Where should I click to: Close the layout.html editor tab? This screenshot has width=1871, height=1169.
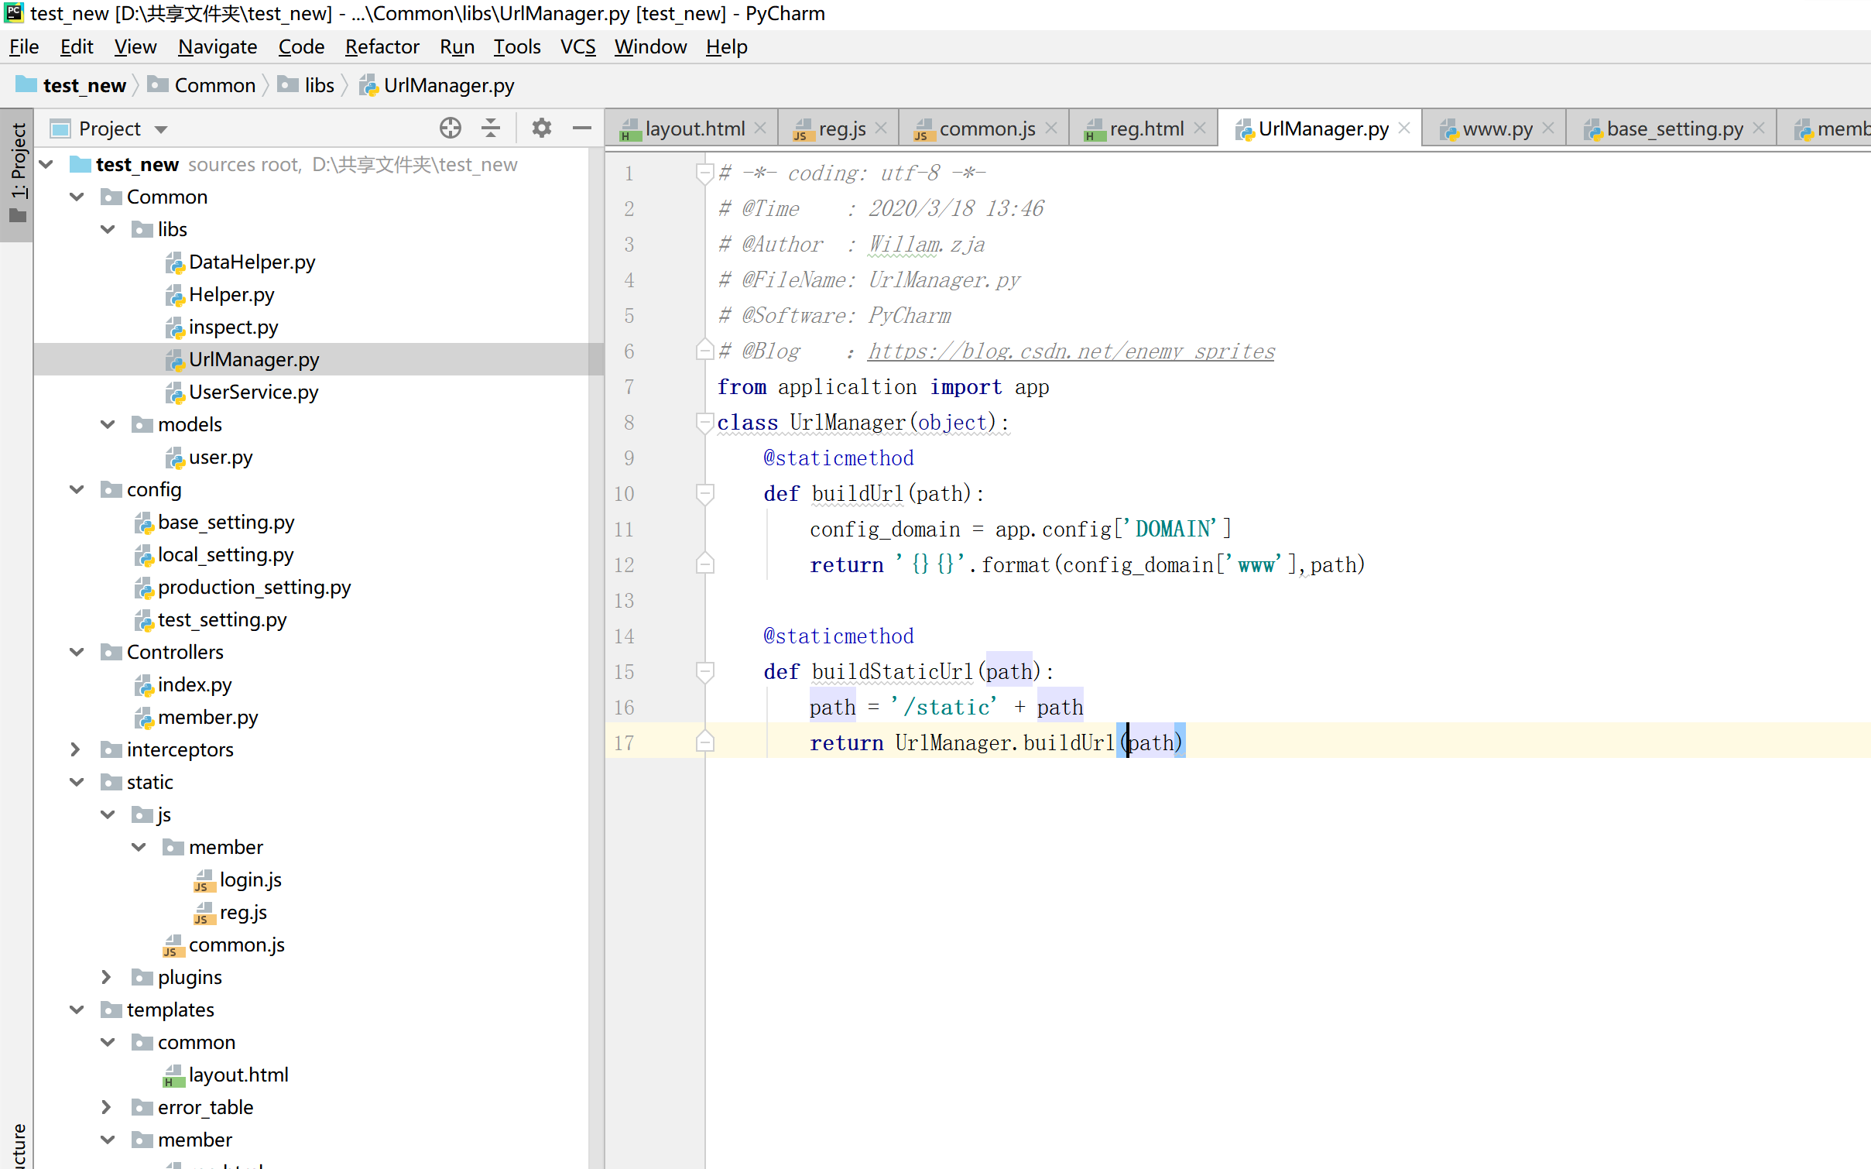pyautogui.click(x=761, y=129)
